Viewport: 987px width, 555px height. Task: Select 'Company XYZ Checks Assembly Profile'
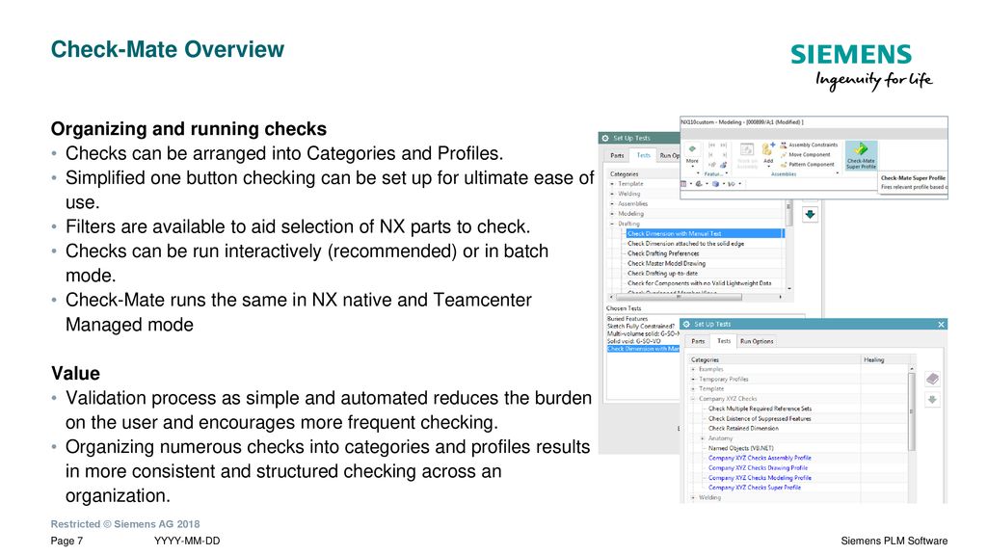(x=760, y=458)
